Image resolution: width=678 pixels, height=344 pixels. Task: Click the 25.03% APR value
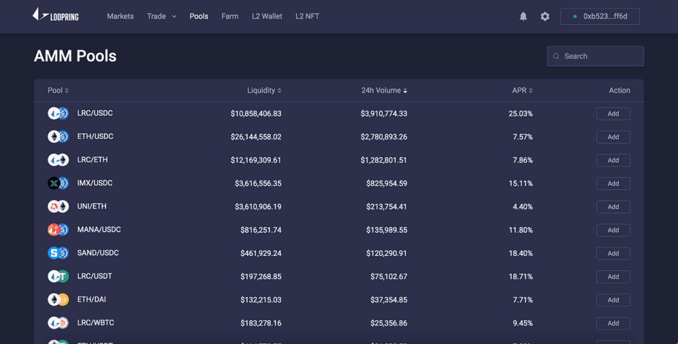pyautogui.click(x=520, y=114)
